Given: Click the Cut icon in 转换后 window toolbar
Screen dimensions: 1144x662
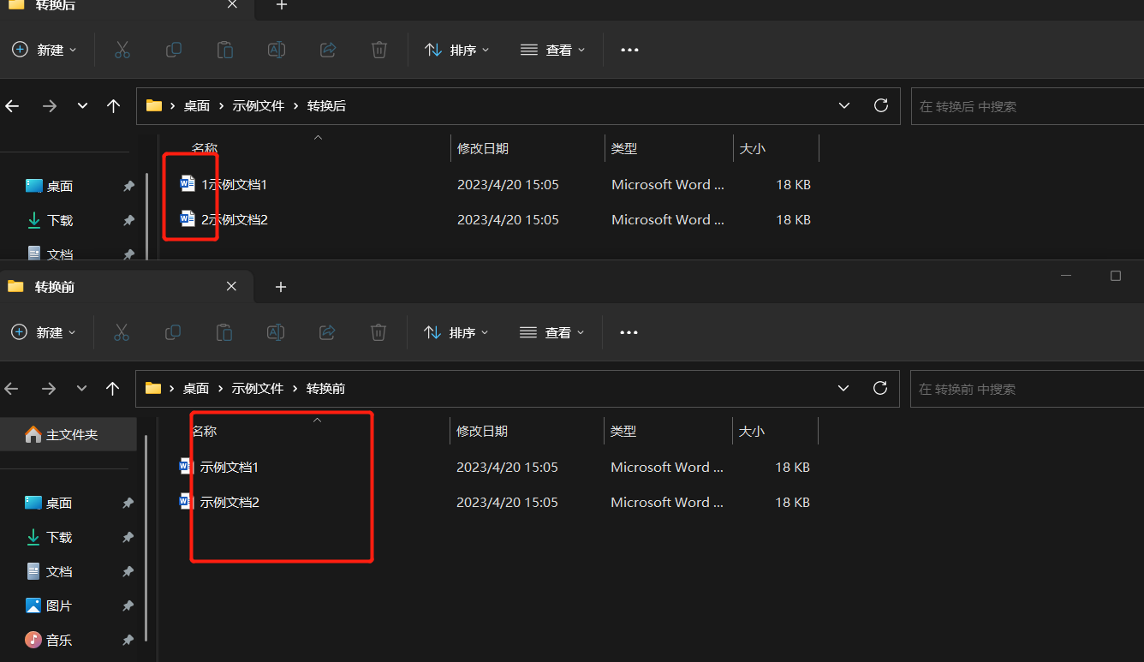Looking at the screenshot, I should point(122,50).
